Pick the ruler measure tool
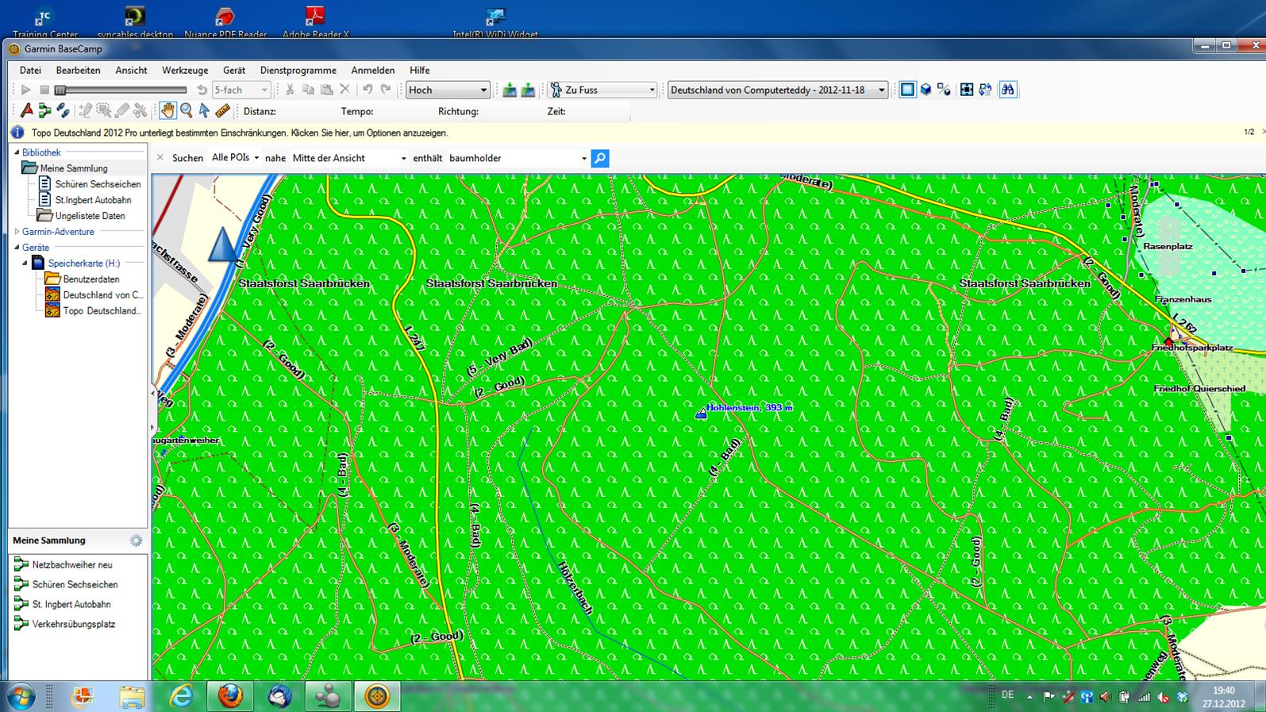Screen dimensions: 1266x712 point(223,111)
